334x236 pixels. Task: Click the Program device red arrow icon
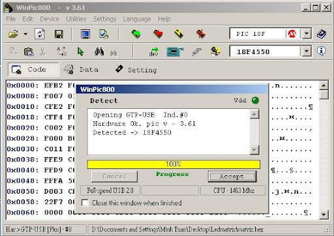click(x=158, y=34)
